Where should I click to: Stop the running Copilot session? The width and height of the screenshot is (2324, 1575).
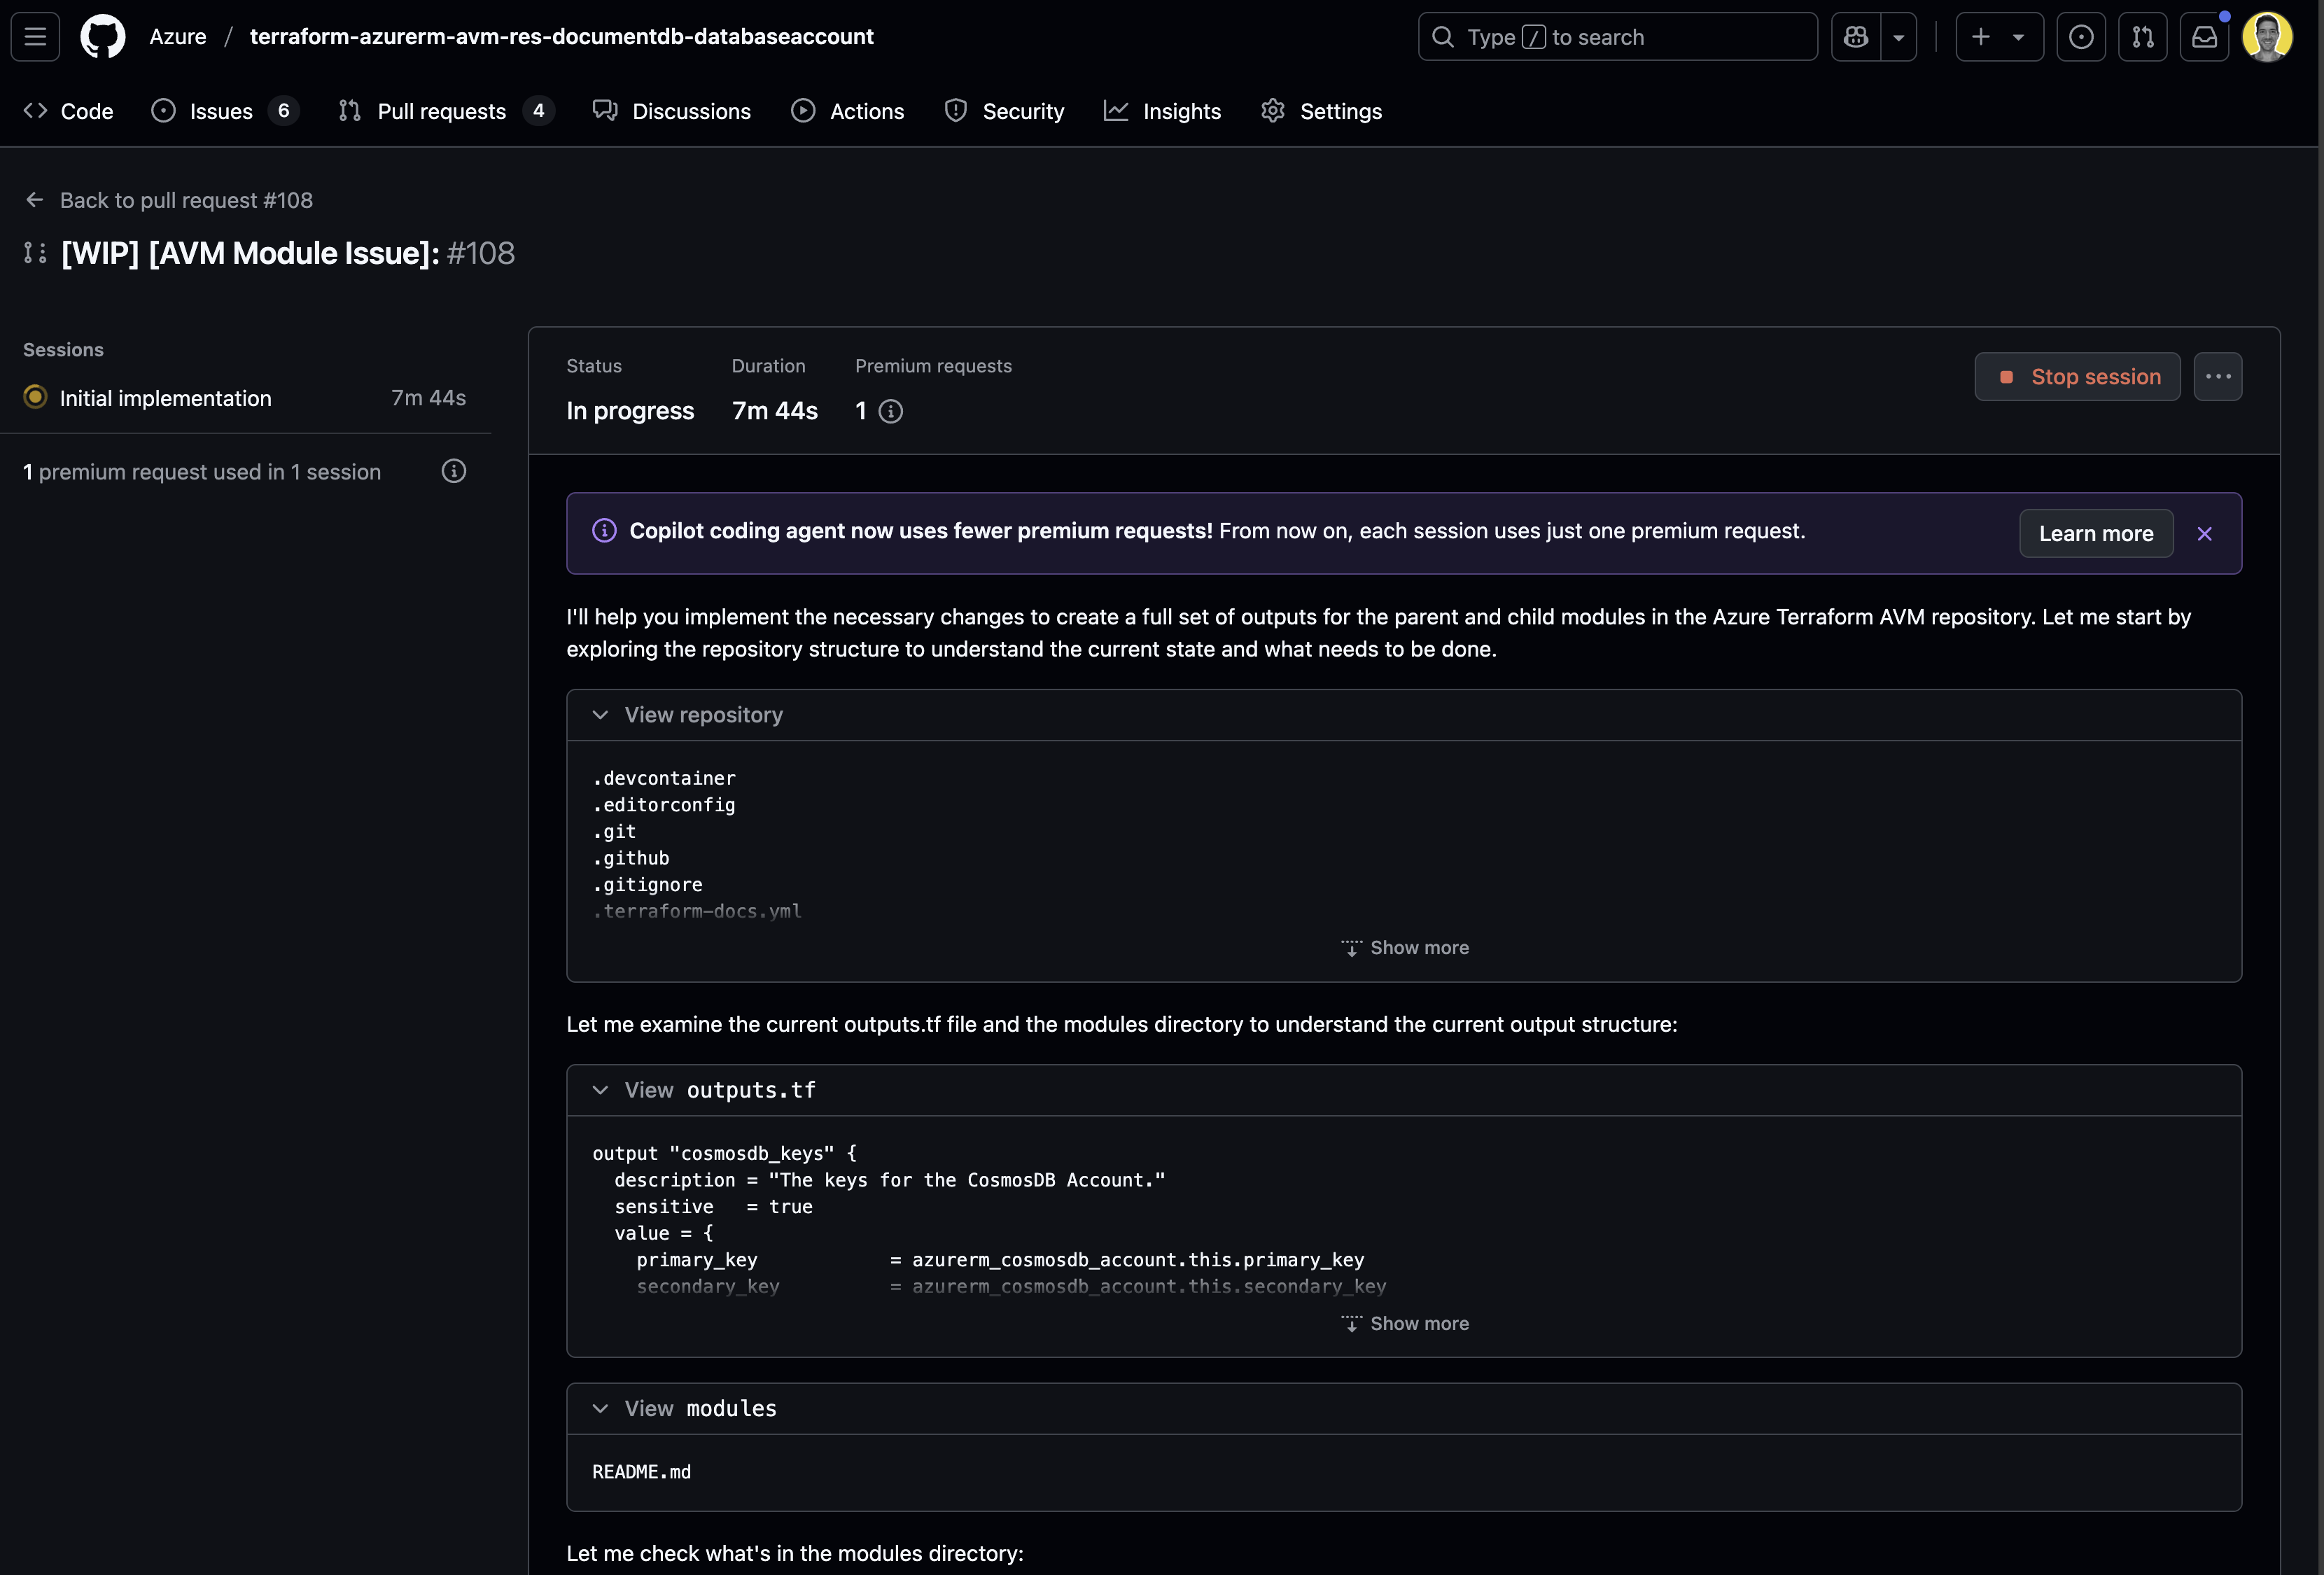point(2077,376)
